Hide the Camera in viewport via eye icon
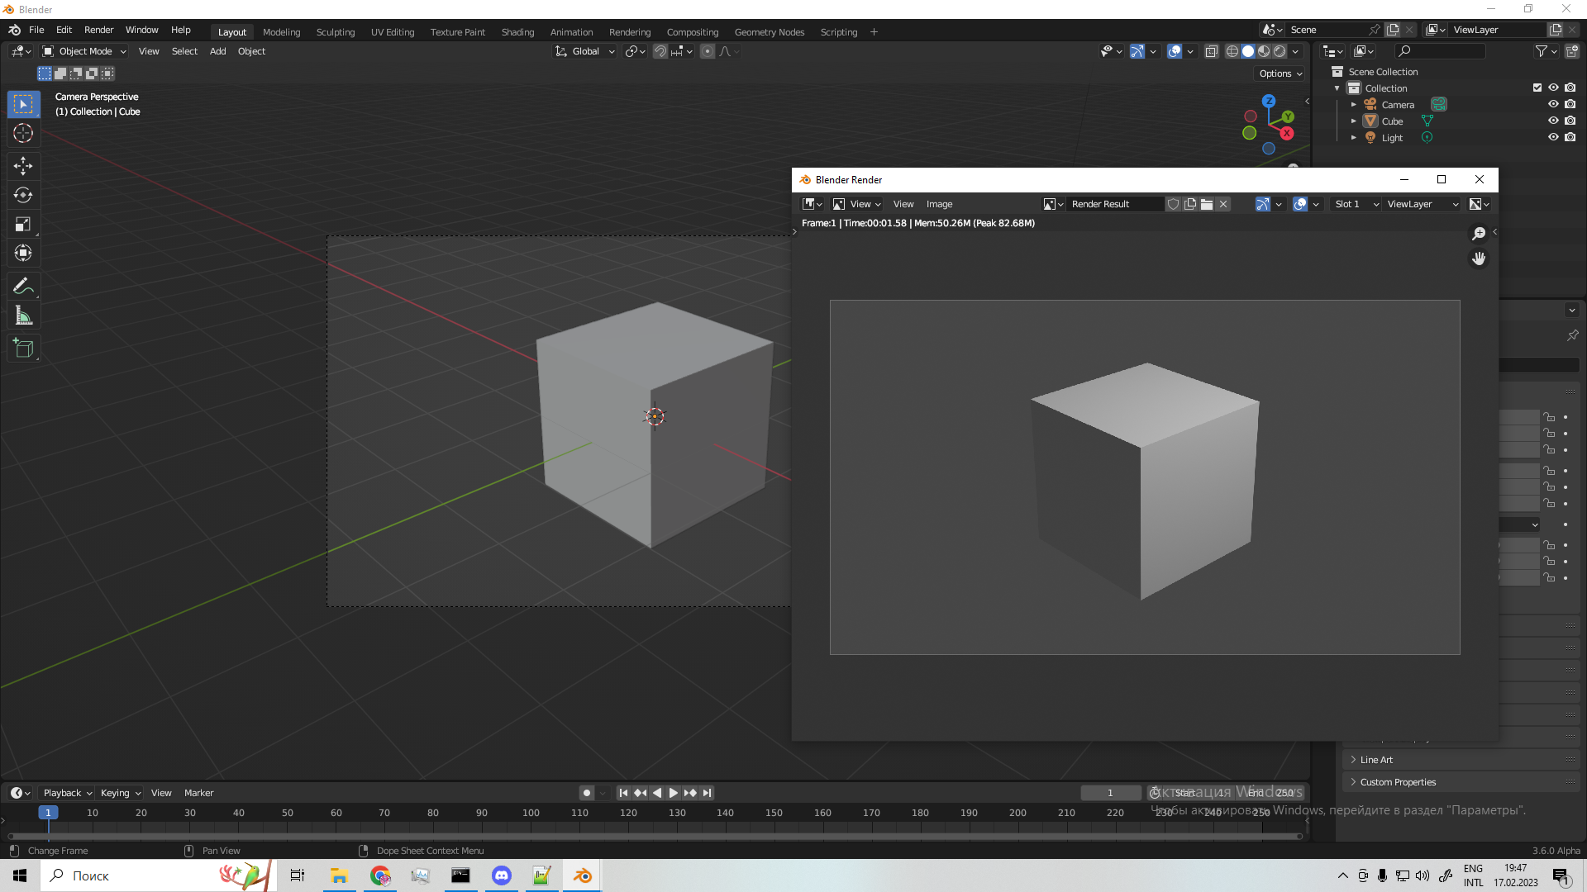 1553,104
